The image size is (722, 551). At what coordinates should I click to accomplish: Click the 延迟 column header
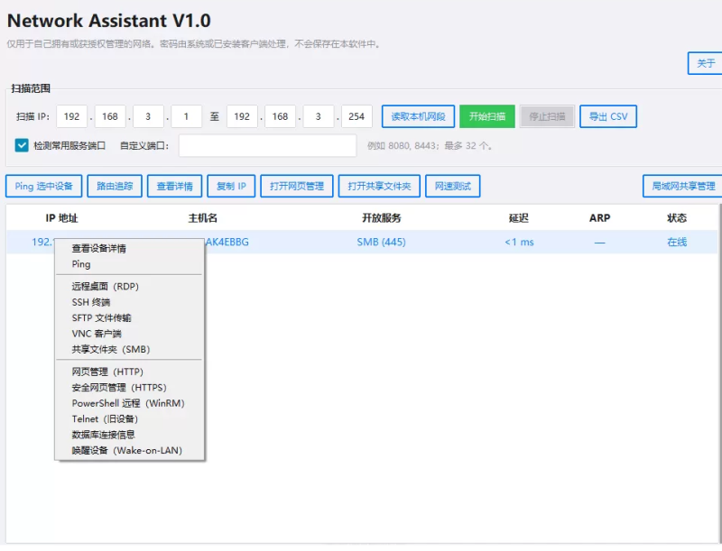[x=519, y=218]
